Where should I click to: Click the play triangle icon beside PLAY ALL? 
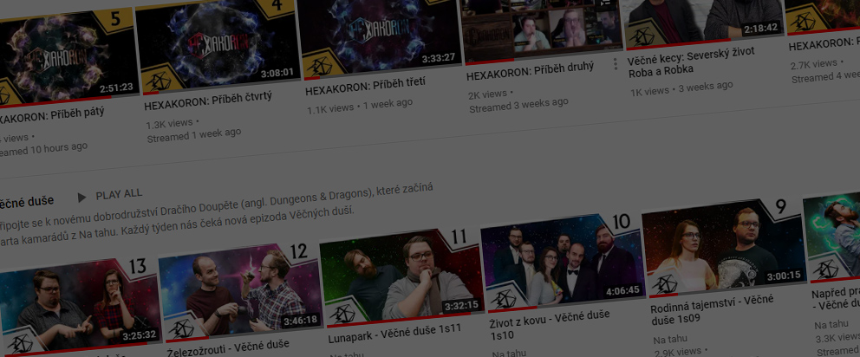82,197
